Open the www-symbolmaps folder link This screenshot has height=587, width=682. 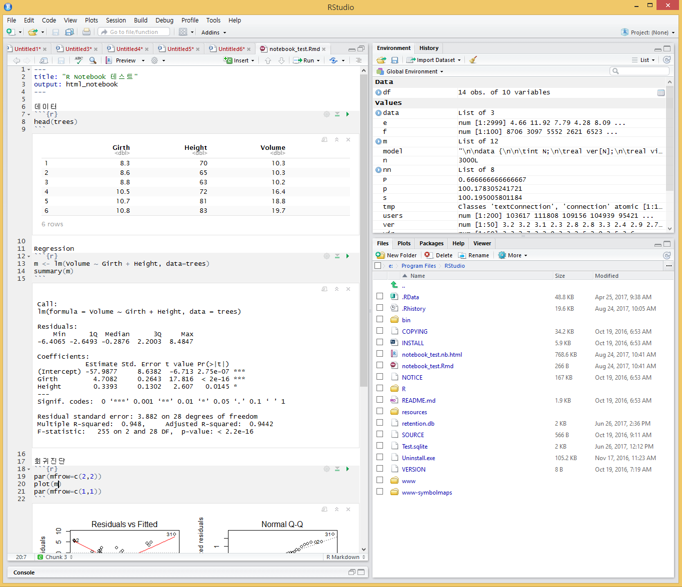(427, 493)
